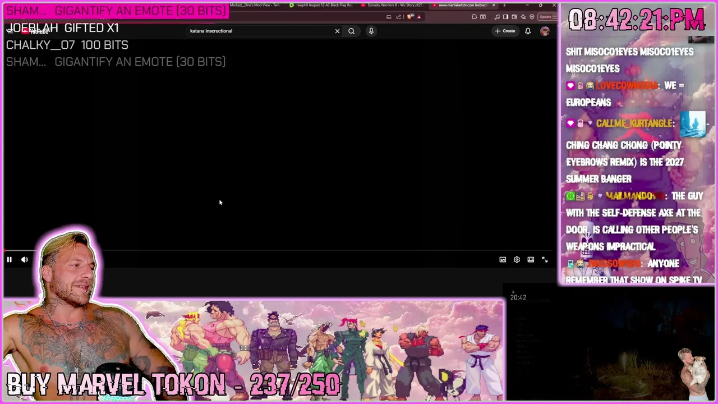The width and height of the screenshot is (718, 404).
Task: Click the 'JOEBLAH GIFTED X1' alert text
Action: point(62,28)
